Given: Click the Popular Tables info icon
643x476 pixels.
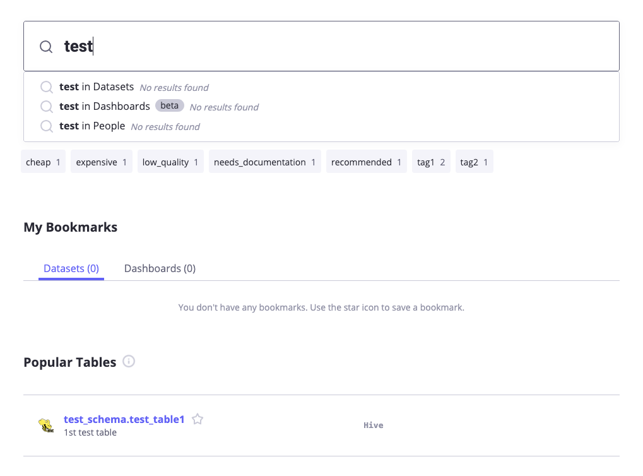Looking at the screenshot, I should (x=129, y=362).
